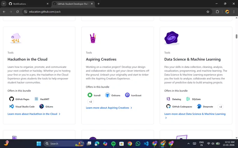Screen dimensions: 238x148
Task: Expand the tab search dropdown
Action: (x=3, y=4)
